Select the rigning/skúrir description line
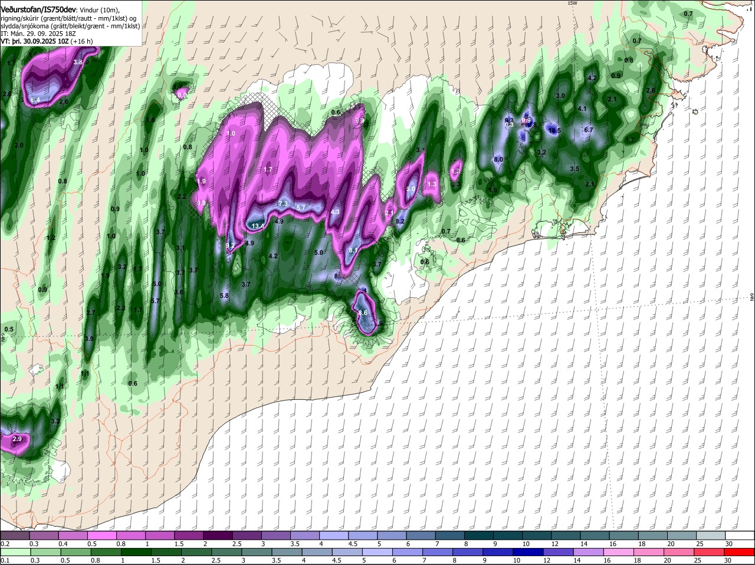 tap(69, 18)
